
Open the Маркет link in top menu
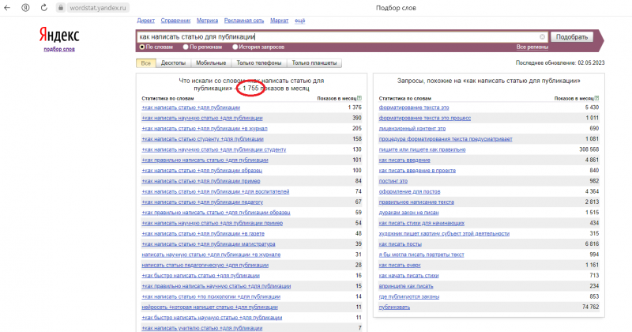click(x=279, y=21)
